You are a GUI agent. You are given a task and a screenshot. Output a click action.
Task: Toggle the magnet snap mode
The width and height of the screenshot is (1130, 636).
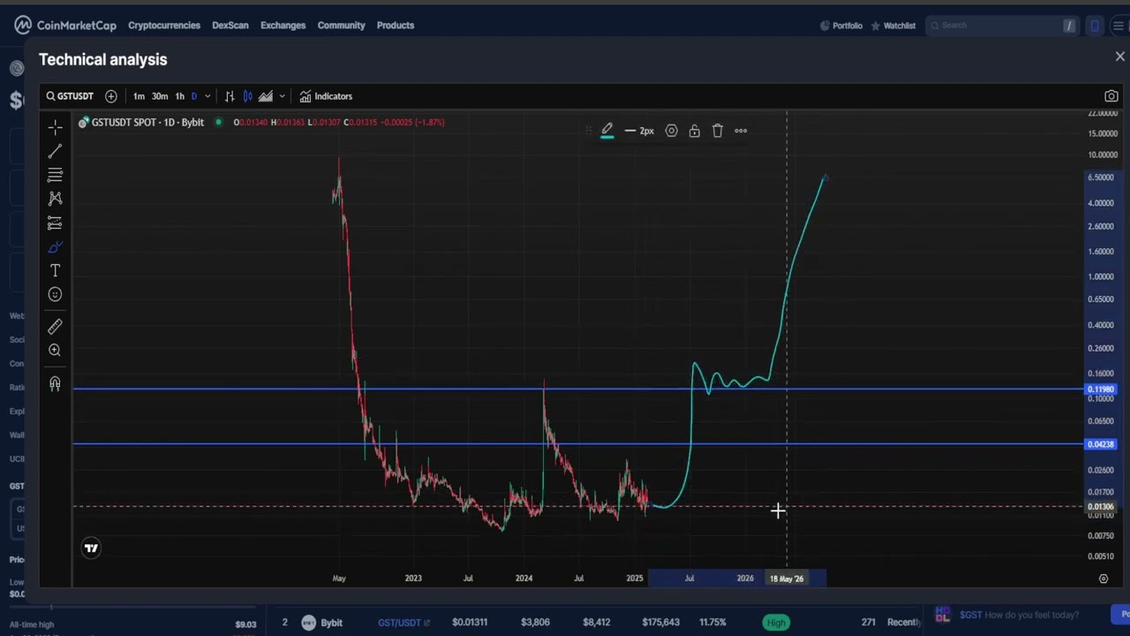[55, 383]
